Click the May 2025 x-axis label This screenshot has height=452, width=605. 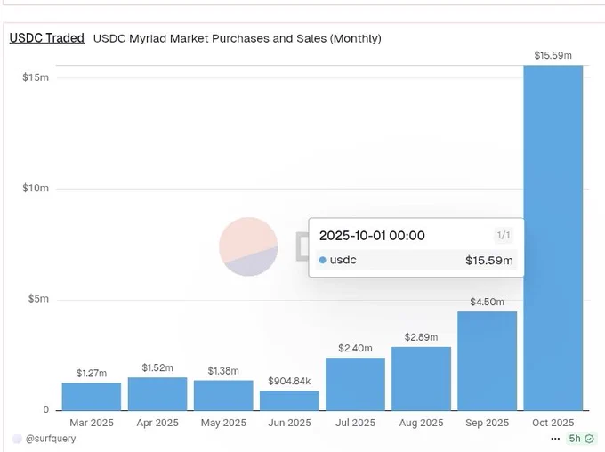[x=223, y=423]
